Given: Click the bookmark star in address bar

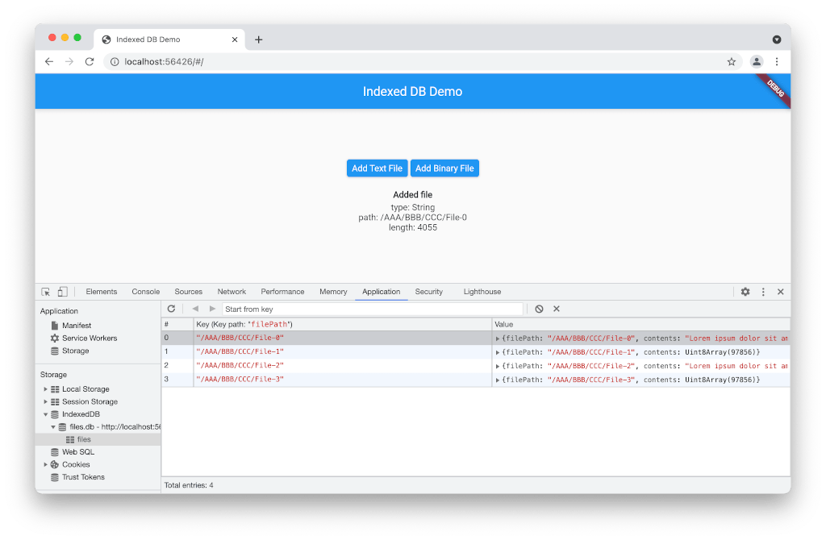Looking at the screenshot, I should coord(731,61).
